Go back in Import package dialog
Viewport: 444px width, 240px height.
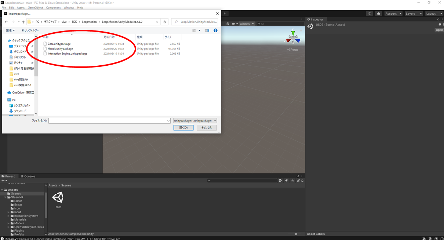[x=6, y=22]
